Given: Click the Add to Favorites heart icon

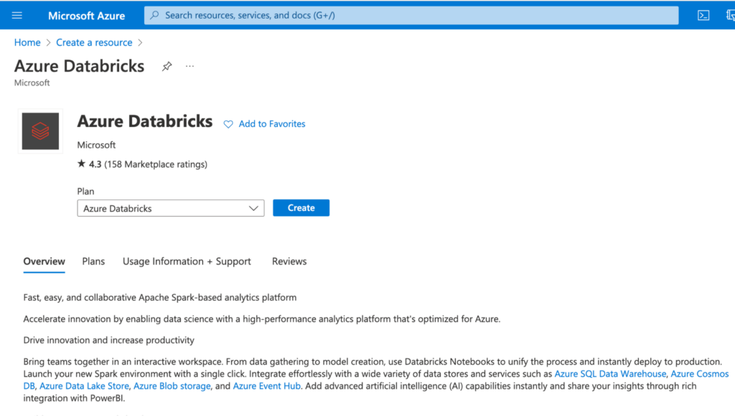Looking at the screenshot, I should coord(228,124).
